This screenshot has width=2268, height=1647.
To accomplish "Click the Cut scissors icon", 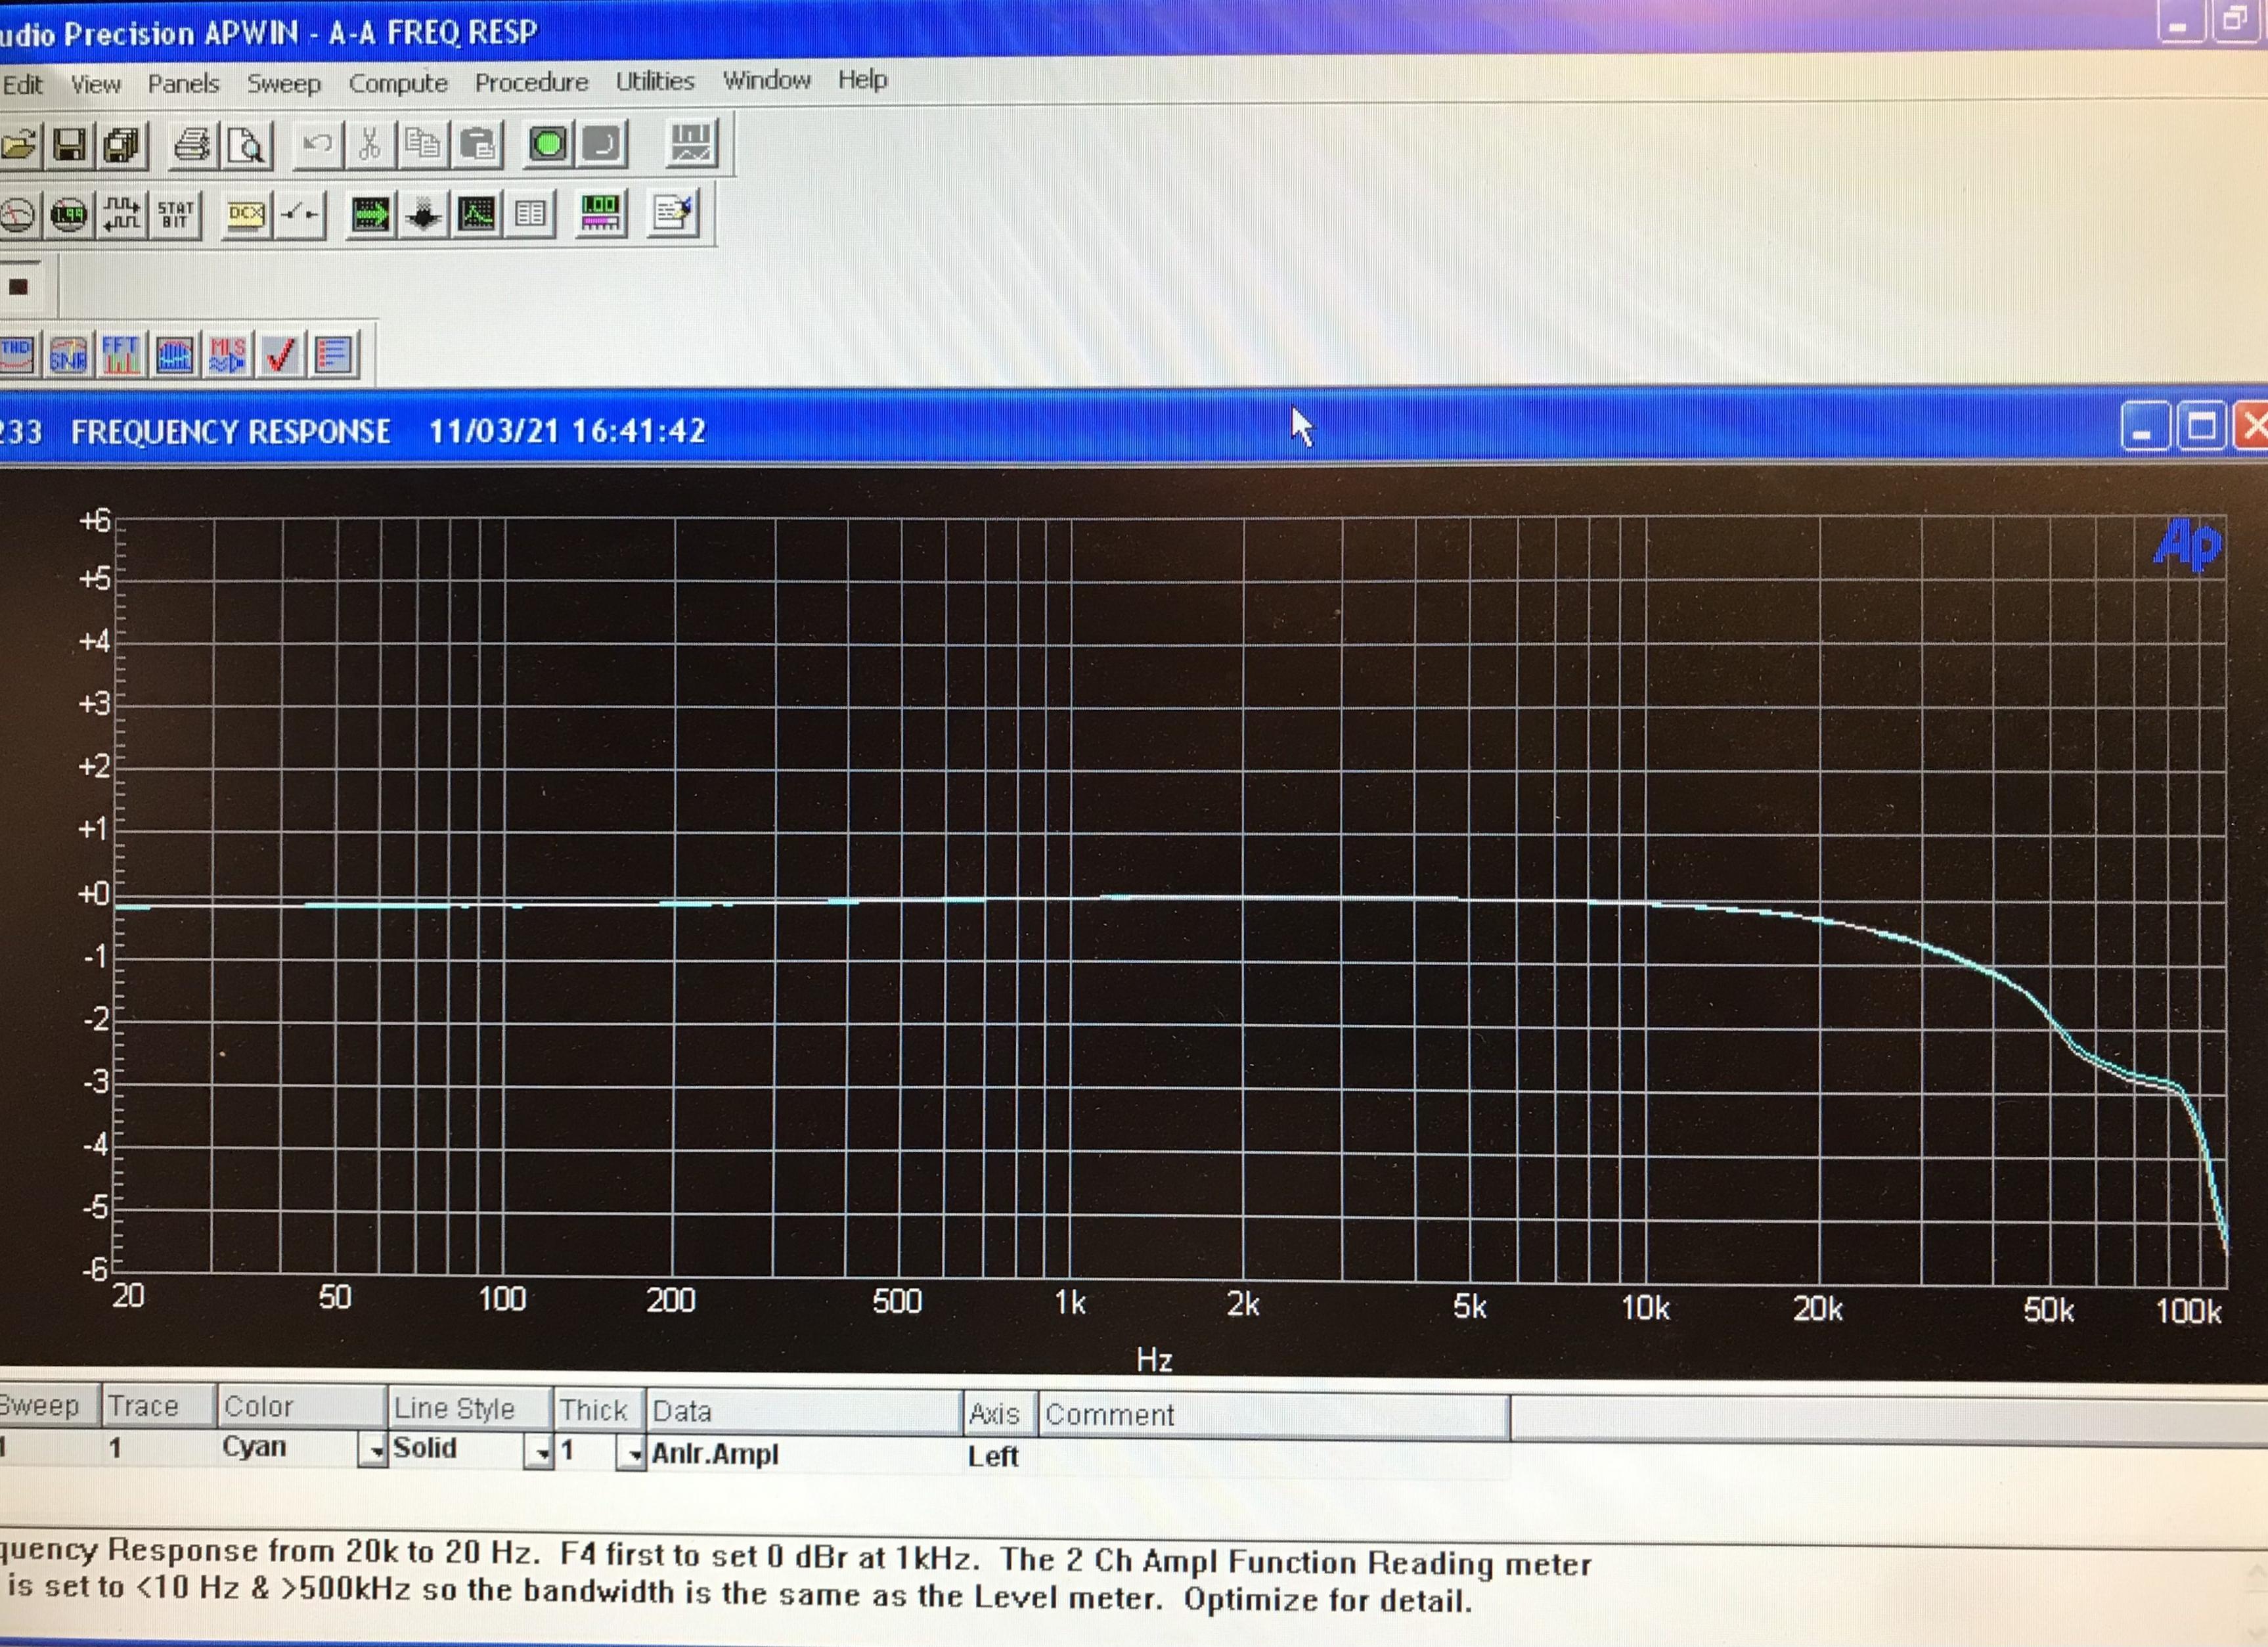I will tap(369, 144).
